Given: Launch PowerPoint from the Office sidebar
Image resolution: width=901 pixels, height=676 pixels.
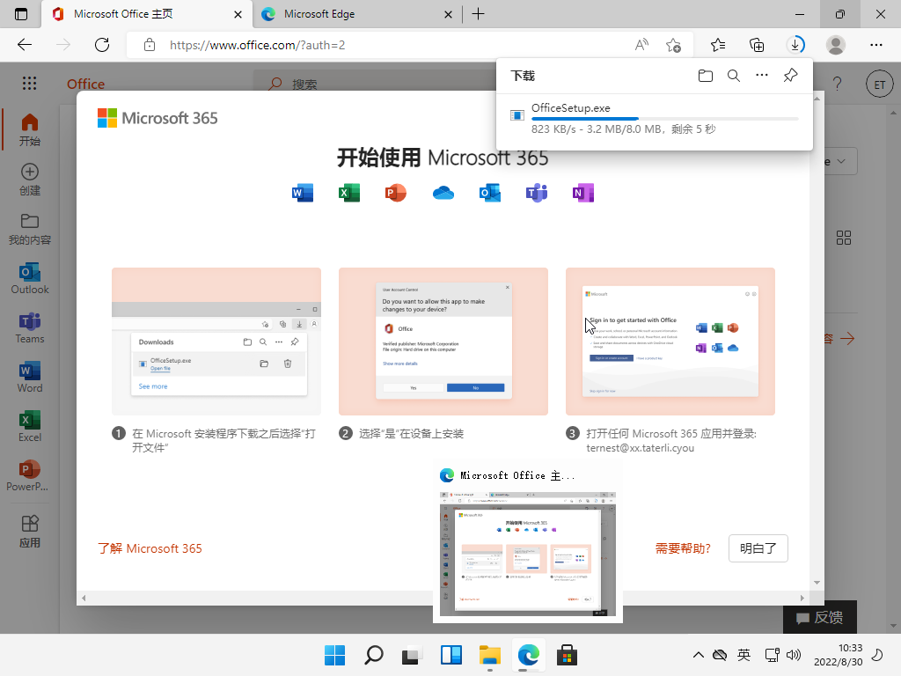Looking at the screenshot, I should point(29,476).
